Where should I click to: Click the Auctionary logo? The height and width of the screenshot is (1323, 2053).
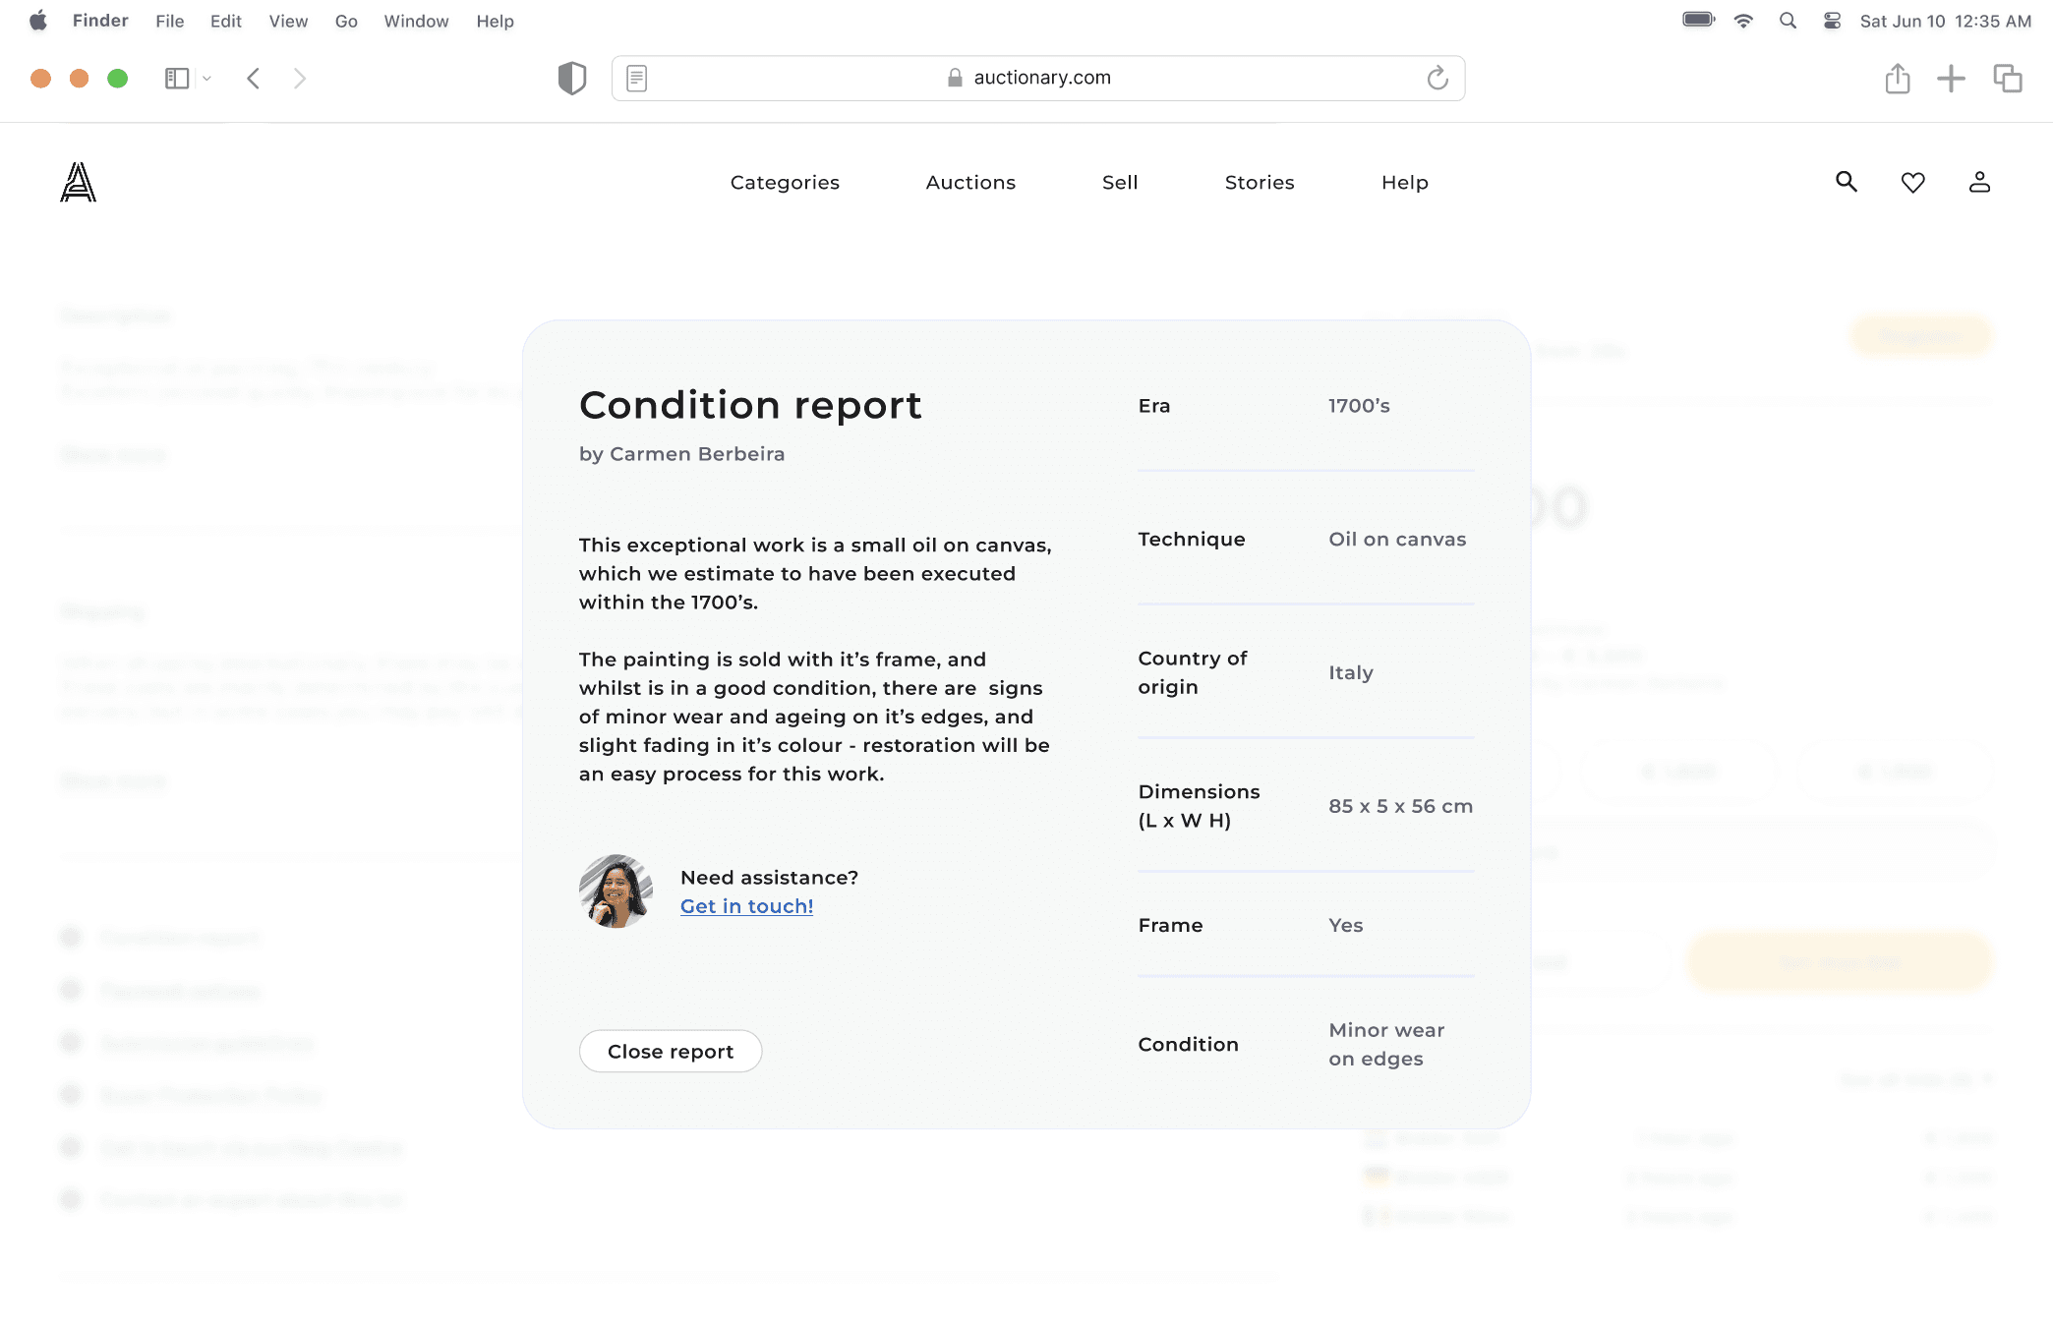pos(78,182)
